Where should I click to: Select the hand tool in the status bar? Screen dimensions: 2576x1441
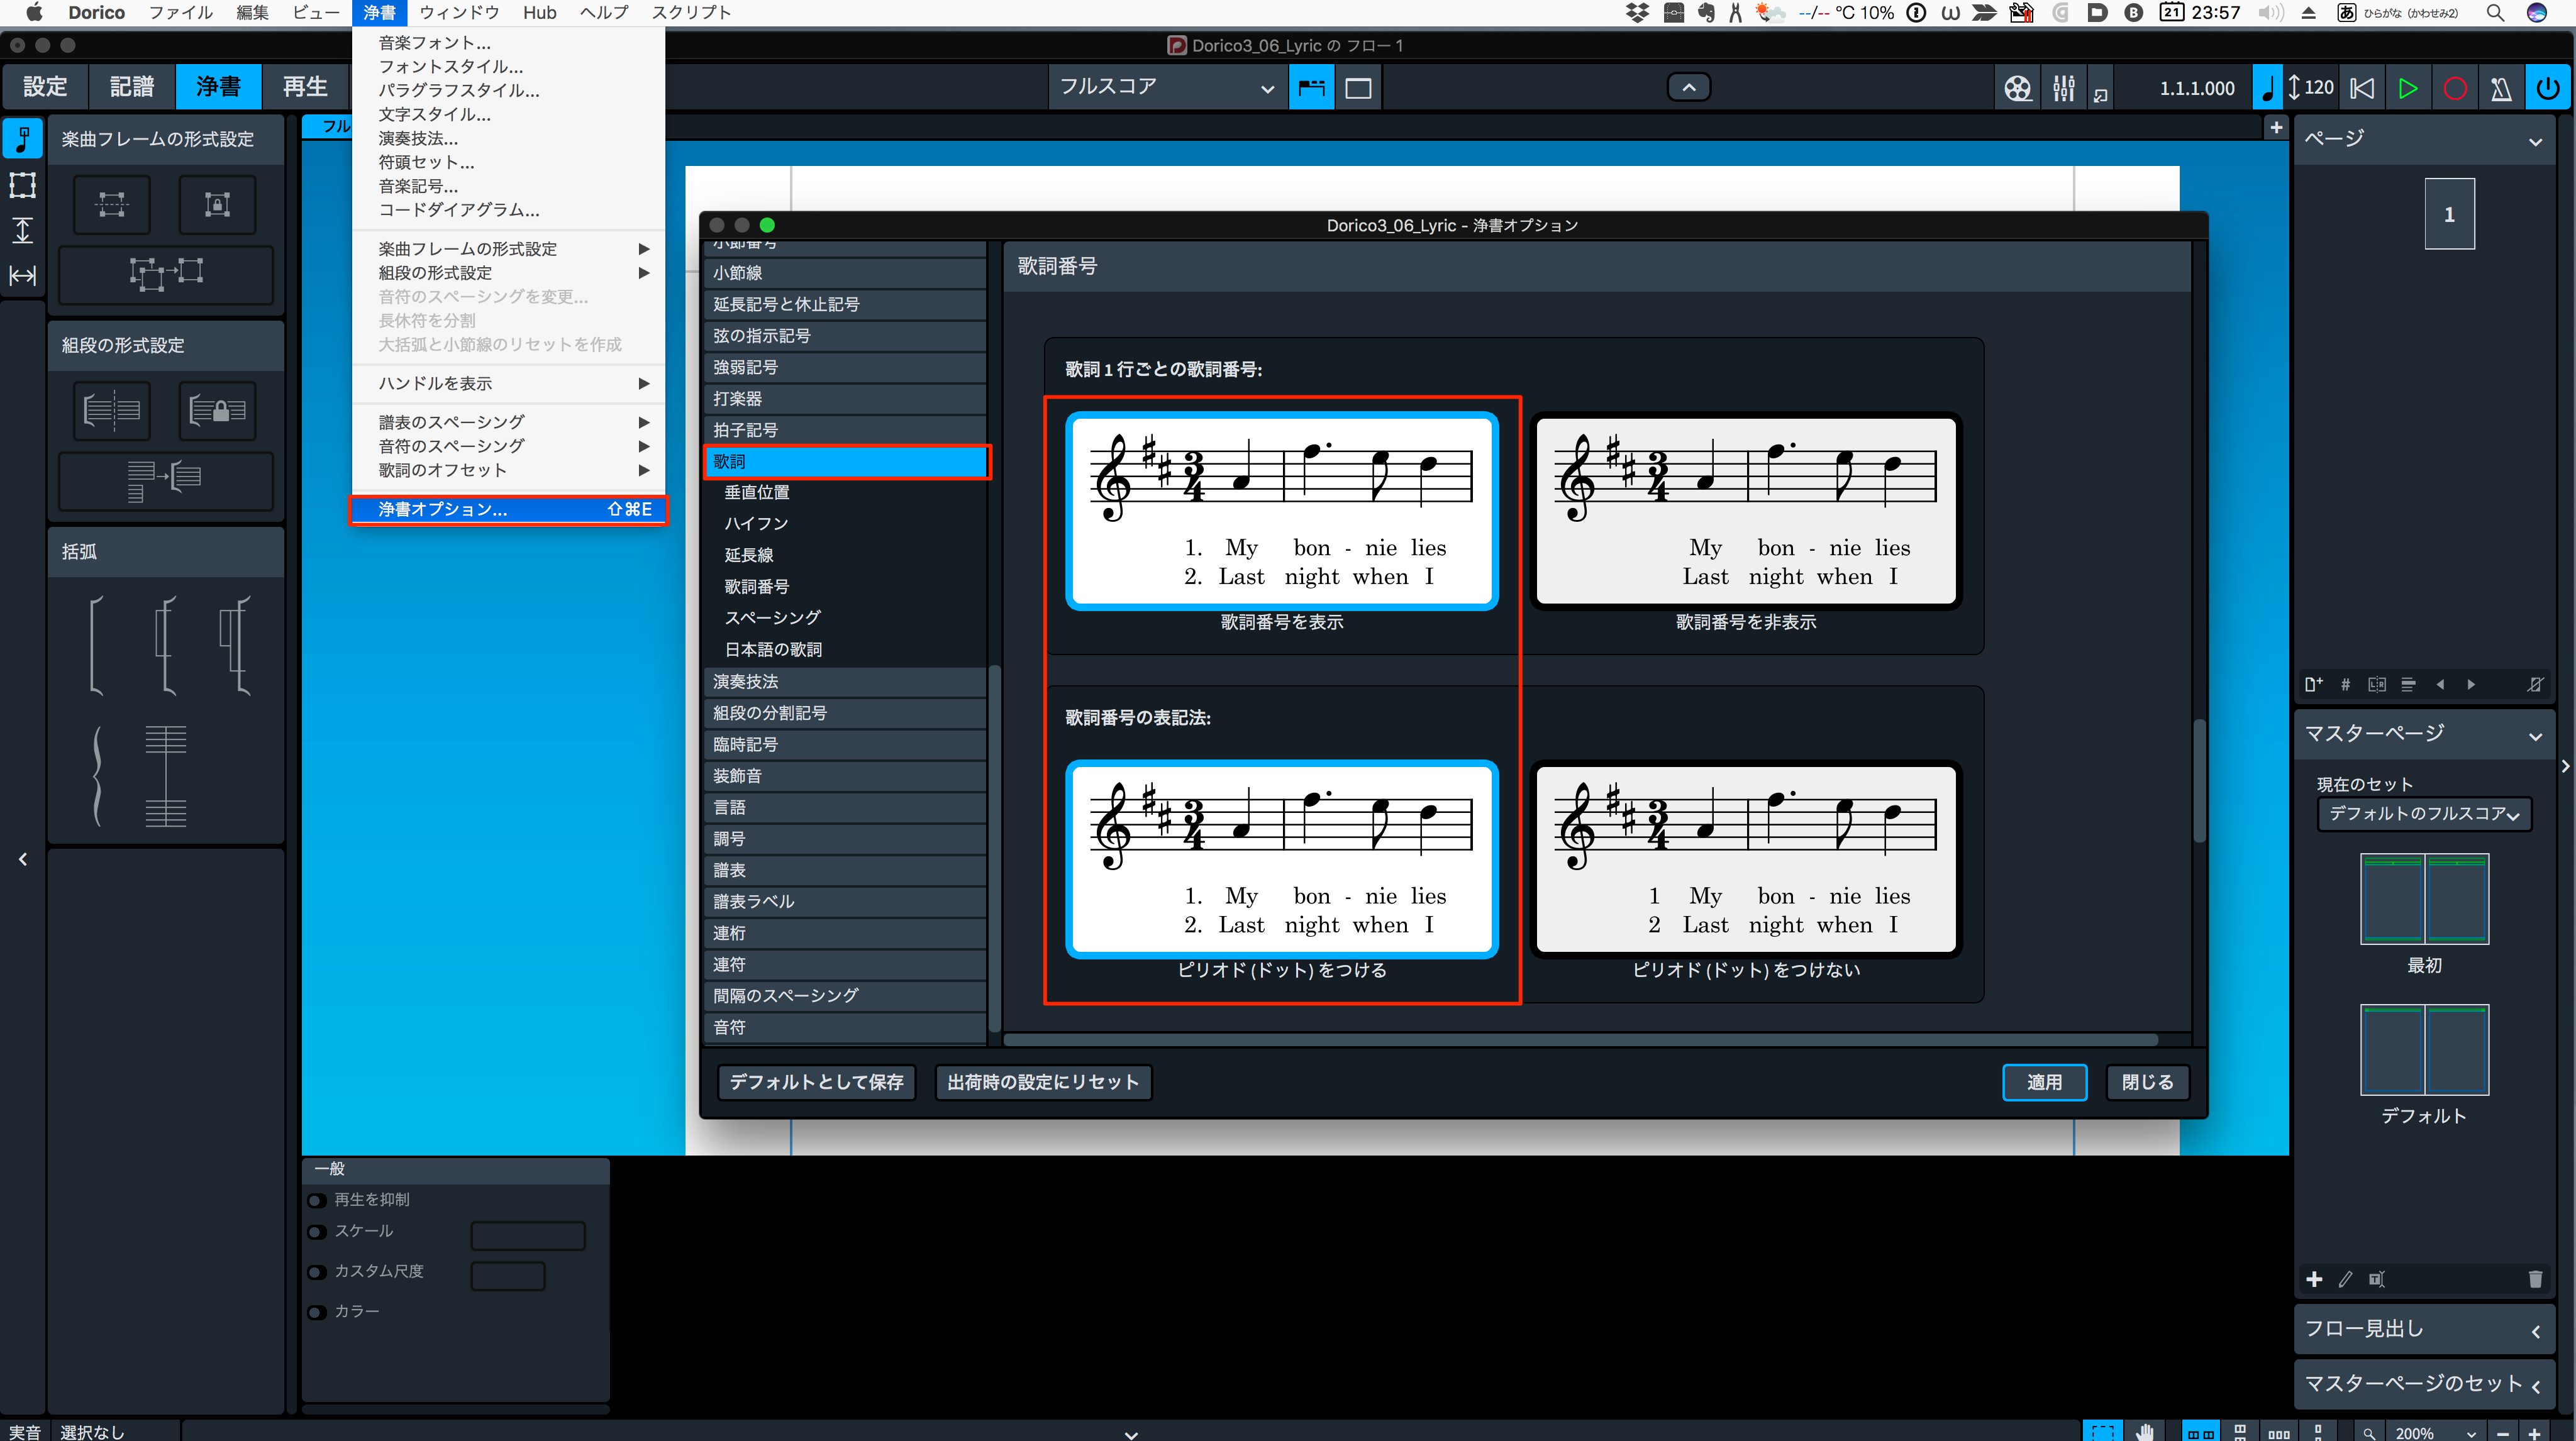pos(2144,1431)
